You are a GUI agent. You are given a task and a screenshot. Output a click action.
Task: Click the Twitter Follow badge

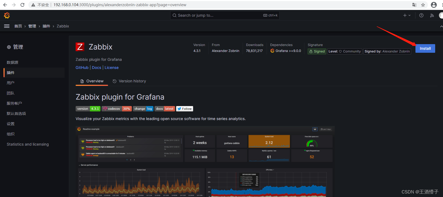coord(184,109)
